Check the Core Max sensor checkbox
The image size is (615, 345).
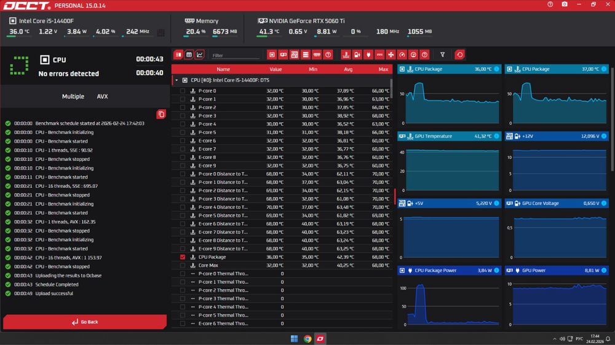click(183, 265)
